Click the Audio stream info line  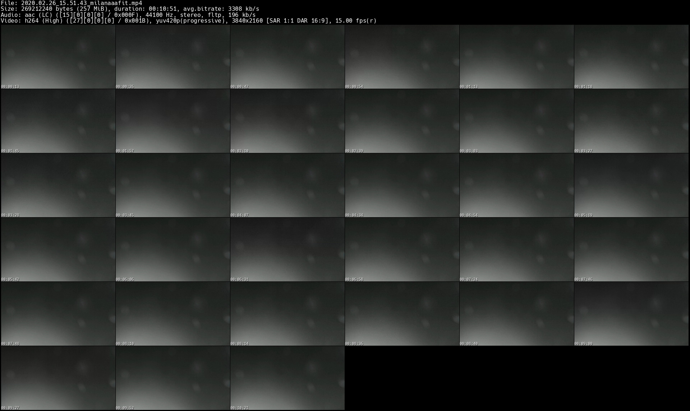click(x=128, y=15)
